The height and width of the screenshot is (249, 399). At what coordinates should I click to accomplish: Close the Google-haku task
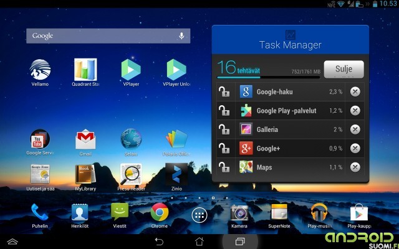tap(355, 92)
